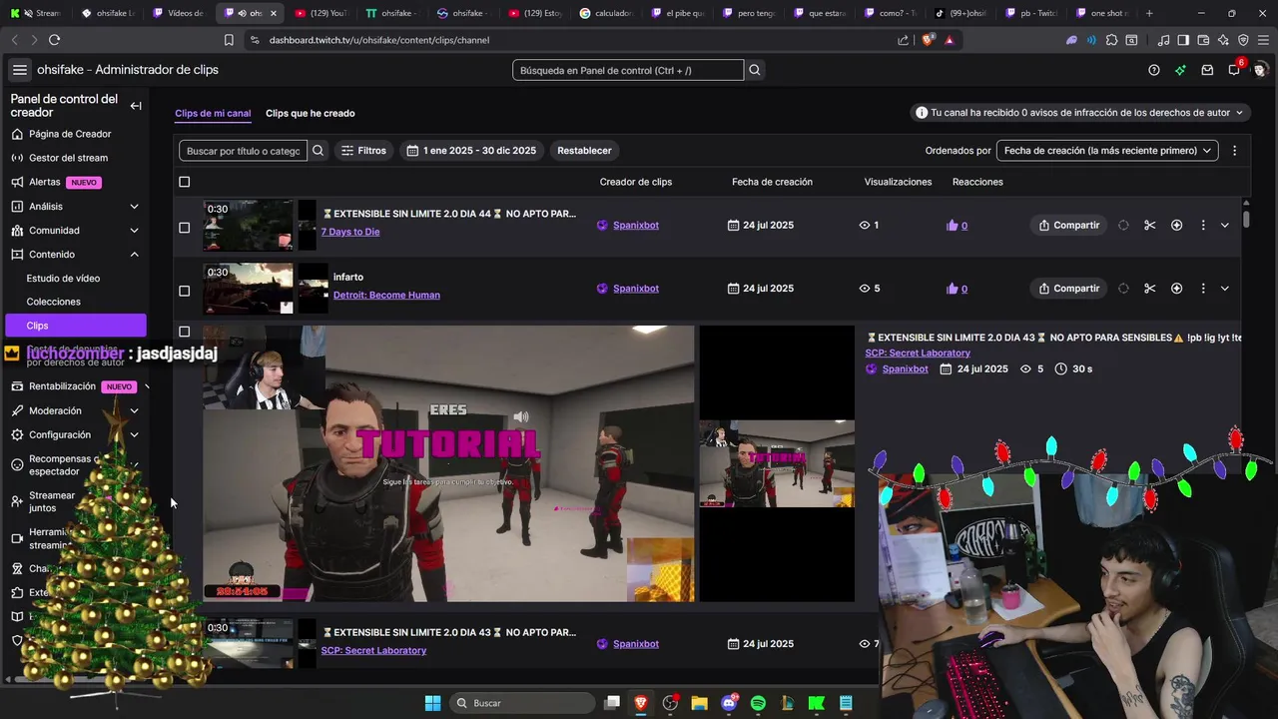Open the green sparkle icon in header
The width and height of the screenshot is (1278, 719).
(x=1180, y=70)
